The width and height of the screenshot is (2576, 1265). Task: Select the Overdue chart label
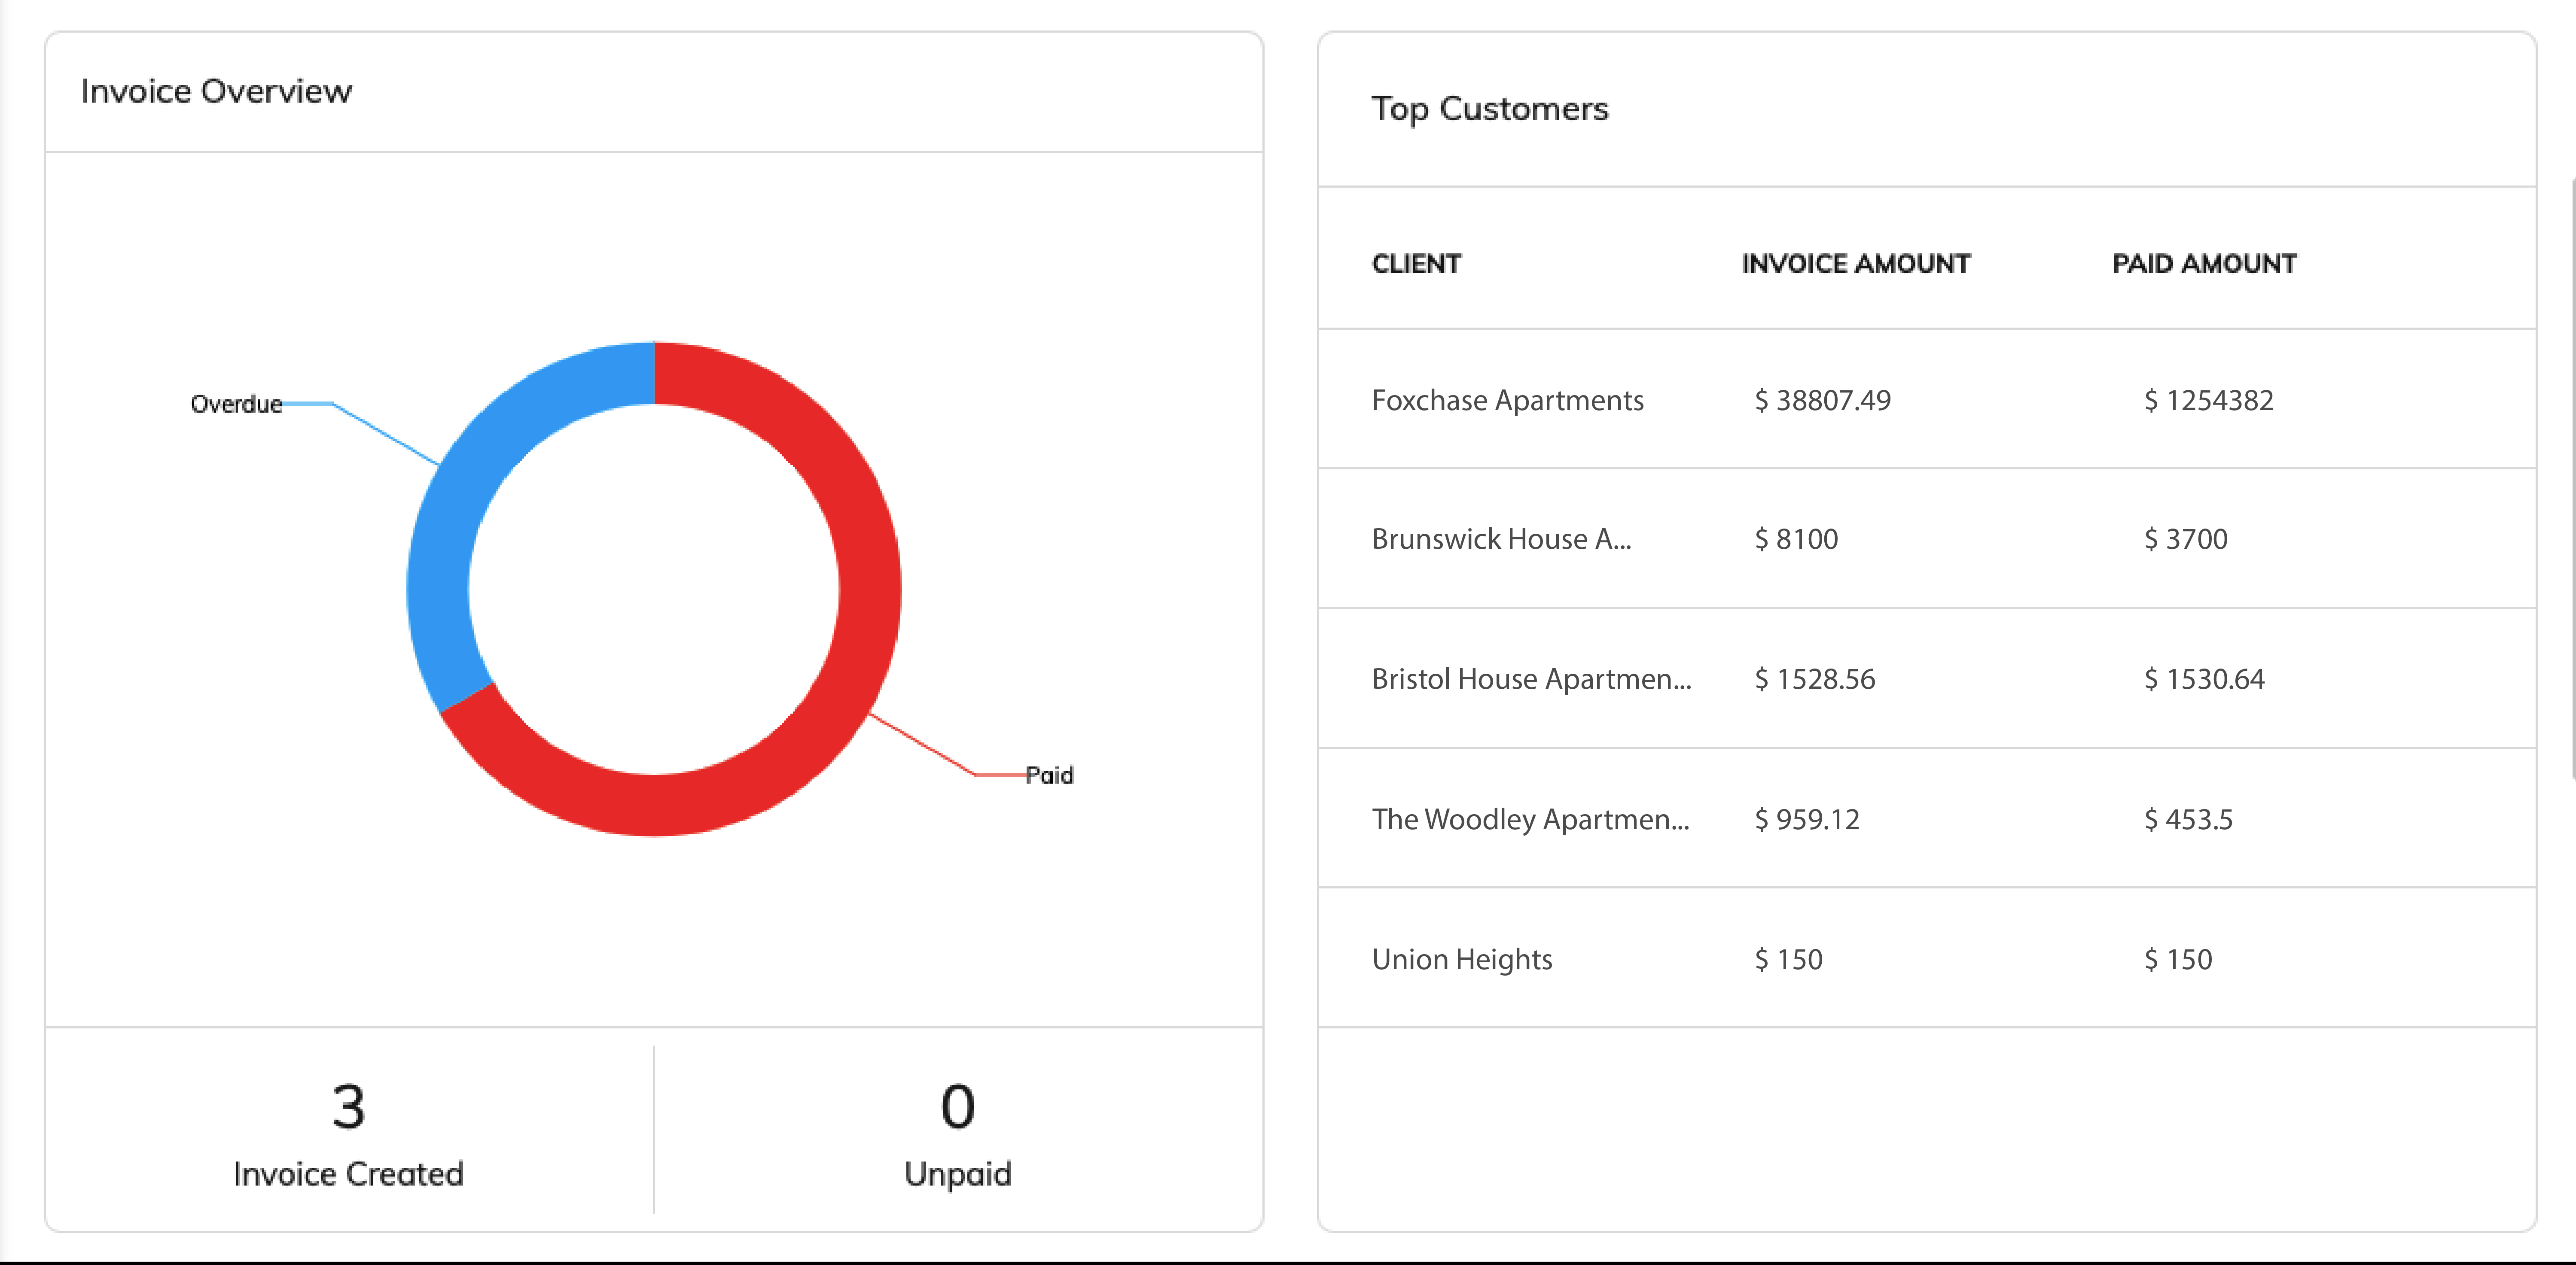pos(236,404)
